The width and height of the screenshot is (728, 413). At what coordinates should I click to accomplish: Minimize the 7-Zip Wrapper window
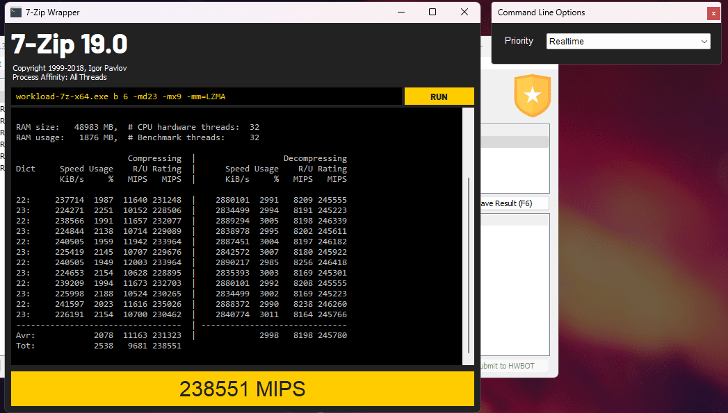[401, 12]
